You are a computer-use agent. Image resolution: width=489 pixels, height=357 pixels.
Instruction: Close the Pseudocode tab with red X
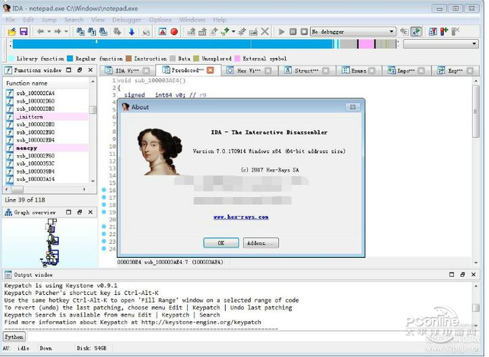pos(210,70)
